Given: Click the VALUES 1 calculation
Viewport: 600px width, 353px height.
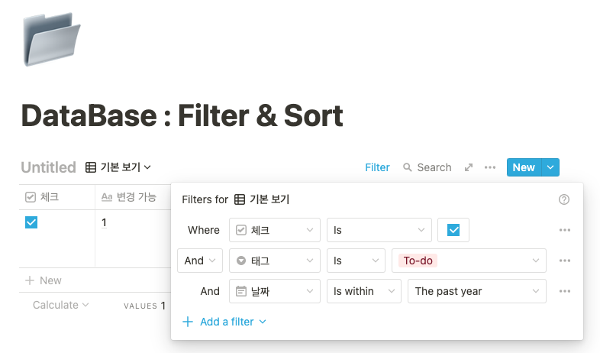Looking at the screenshot, I should (144, 306).
